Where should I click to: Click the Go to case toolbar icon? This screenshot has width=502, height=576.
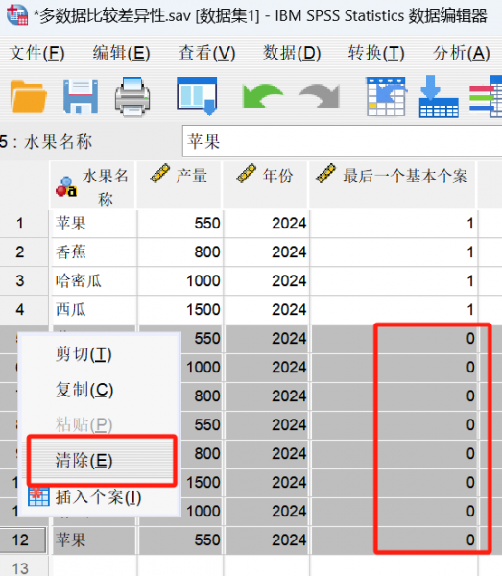[x=386, y=96]
